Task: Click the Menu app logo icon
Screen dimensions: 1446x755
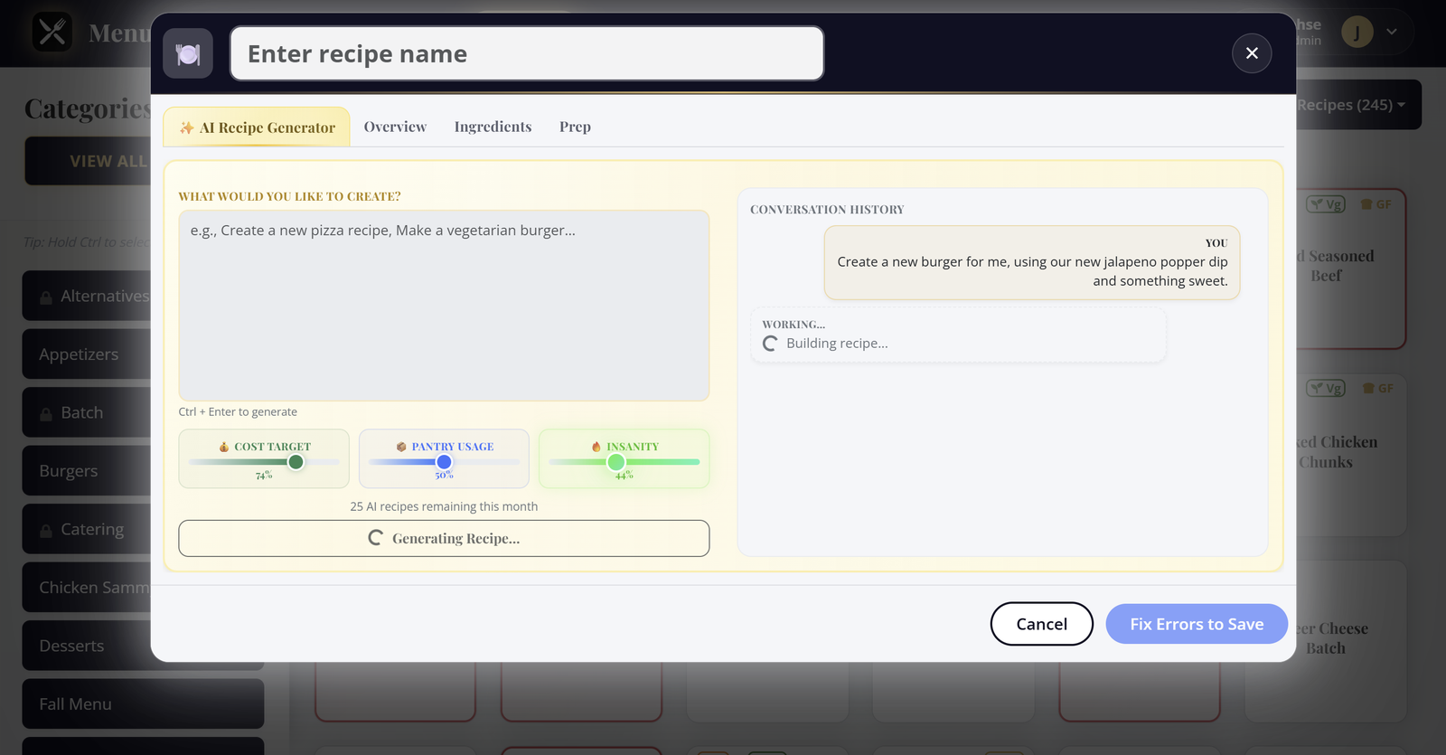Action: tap(52, 33)
